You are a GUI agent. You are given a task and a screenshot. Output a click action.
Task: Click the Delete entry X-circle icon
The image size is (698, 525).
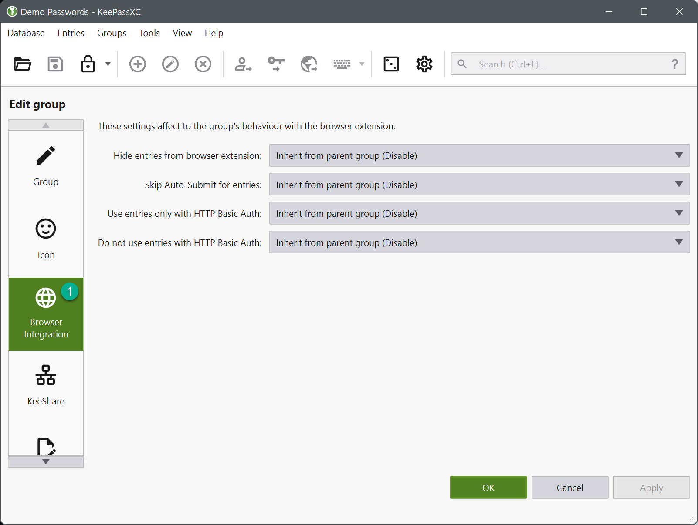tap(203, 64)
